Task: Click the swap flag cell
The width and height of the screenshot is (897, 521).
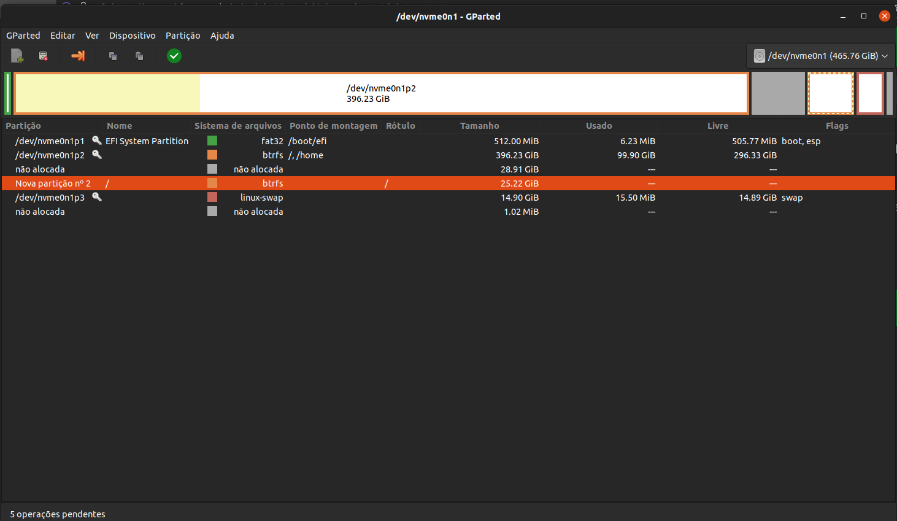Action: pos(792,197)
